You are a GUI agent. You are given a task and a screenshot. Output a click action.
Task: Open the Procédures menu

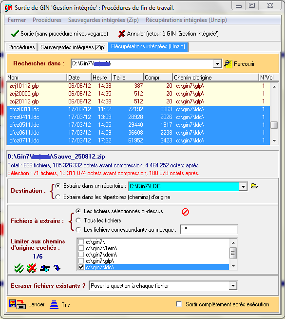(47, 20)
